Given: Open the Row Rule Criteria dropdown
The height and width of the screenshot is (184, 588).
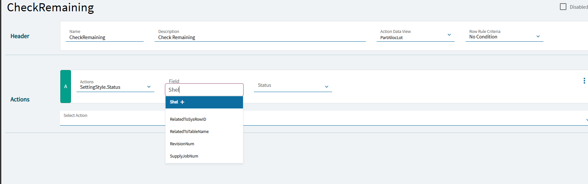Looking at the screenshot, I should click(538, 36).
